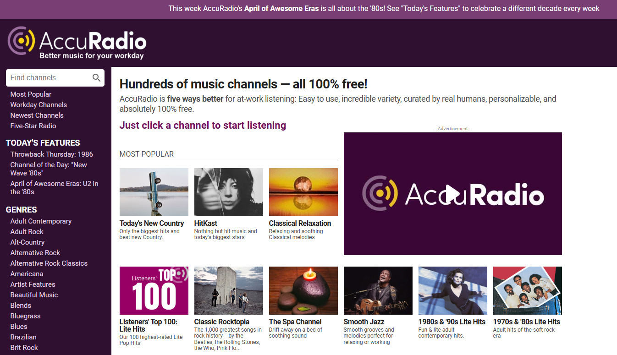617x355 pixels.
Task: Play the Smooth Jazz channel thumbnail
Action: point(378,290)
